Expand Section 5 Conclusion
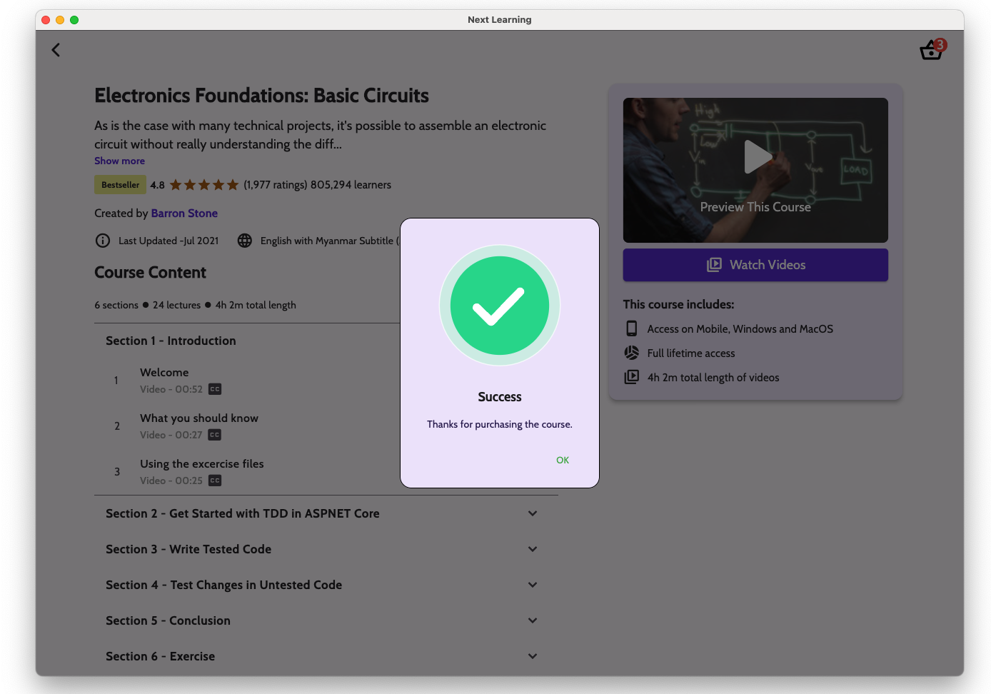 [533, 620]
